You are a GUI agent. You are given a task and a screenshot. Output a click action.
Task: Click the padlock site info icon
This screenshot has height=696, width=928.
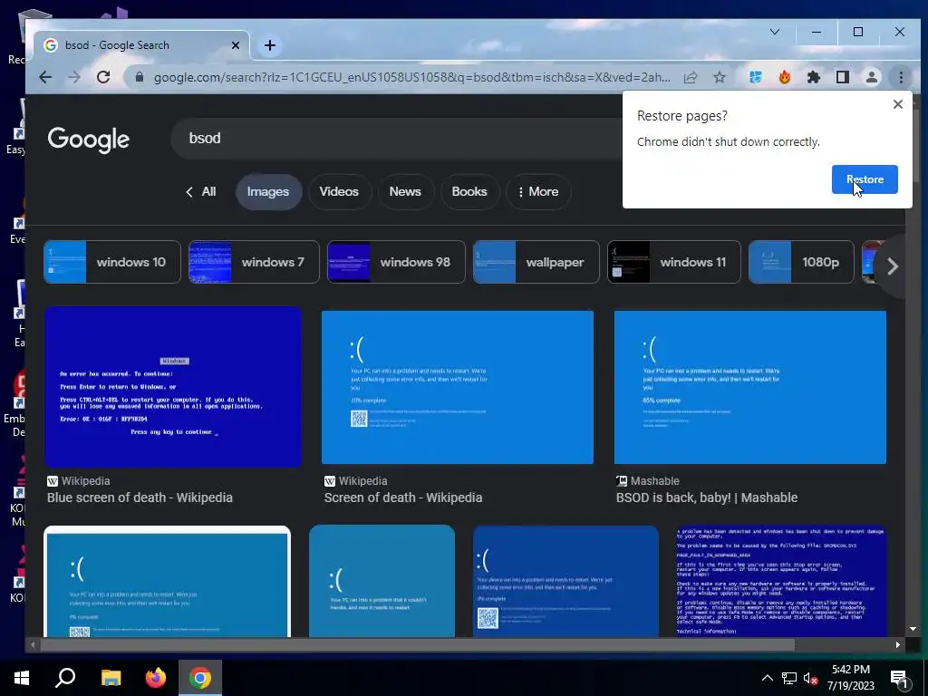point(140,78)
